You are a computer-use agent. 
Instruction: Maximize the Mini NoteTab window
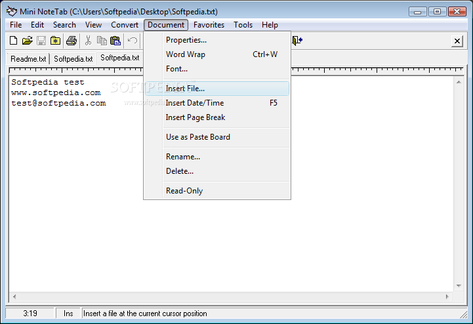click(437, 12)
